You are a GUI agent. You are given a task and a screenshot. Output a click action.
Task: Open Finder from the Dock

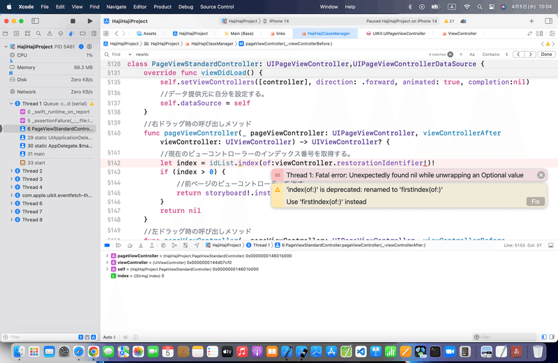pos(19,352)
